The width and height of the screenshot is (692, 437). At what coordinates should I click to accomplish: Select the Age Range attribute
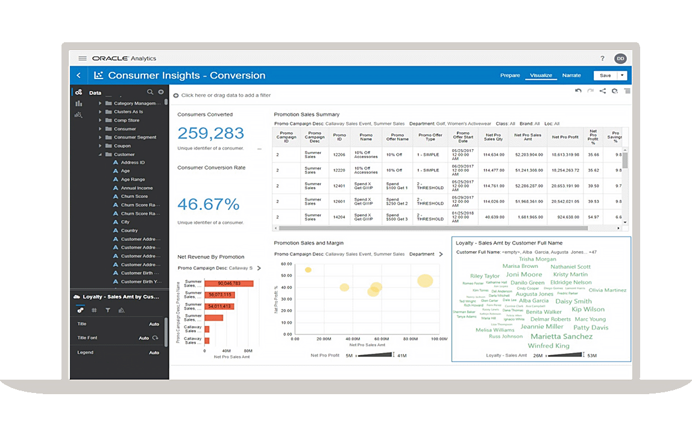click(x=133, y=179)
